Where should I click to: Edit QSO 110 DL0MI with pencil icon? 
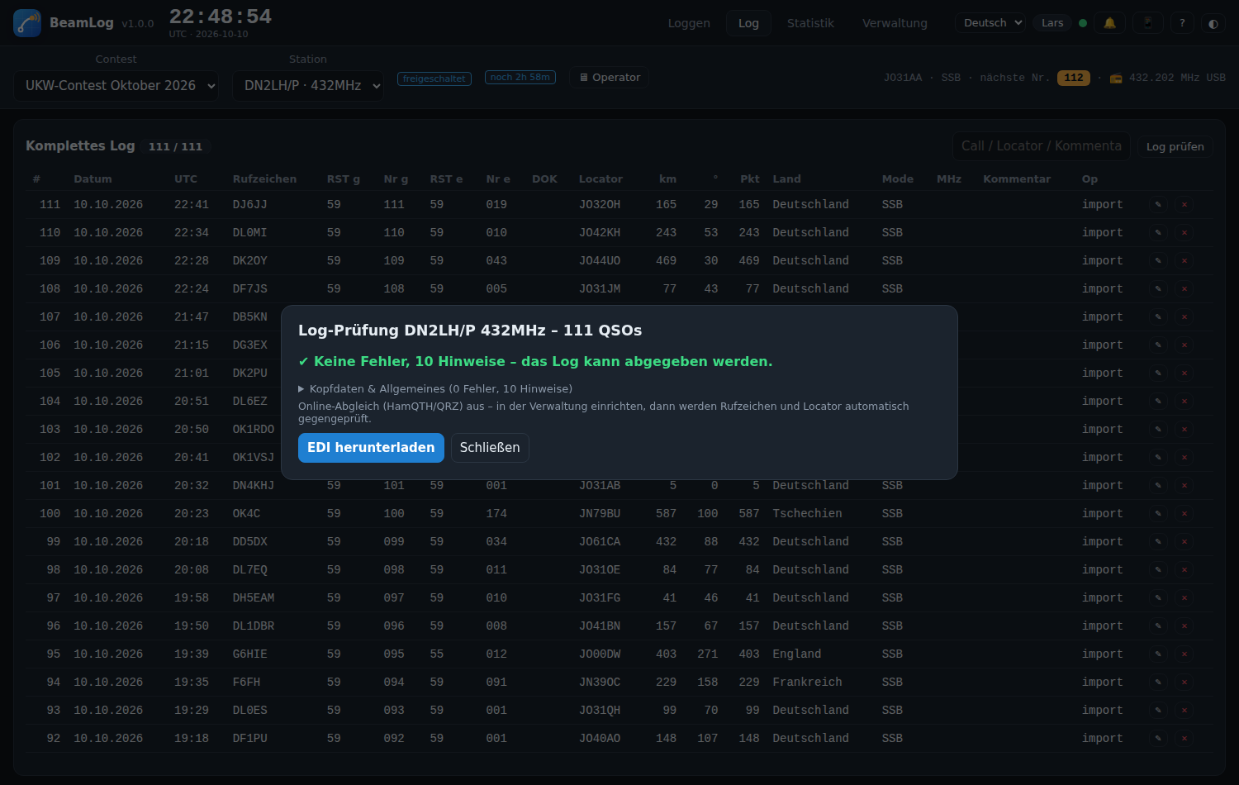coord(1158,233)
